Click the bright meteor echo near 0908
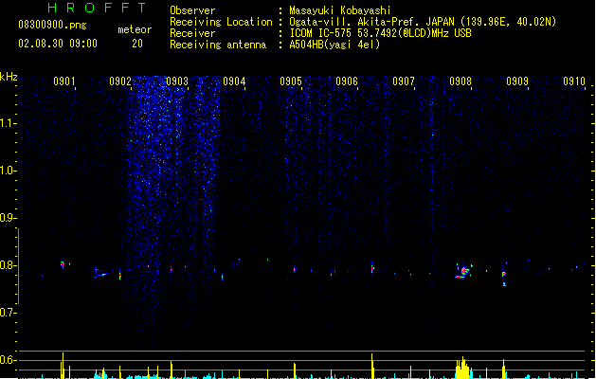This screenshot has width=596, height=379. pos(463,271)
